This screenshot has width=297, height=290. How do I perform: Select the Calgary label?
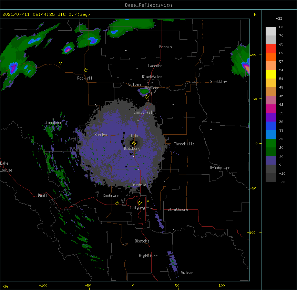tap(137, 208)
